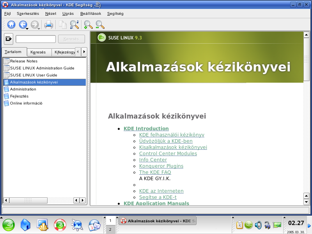This screenshot has height=234, width=312.
Task: Open the KDE Application Manuals link
Action: tap(156, 203)
